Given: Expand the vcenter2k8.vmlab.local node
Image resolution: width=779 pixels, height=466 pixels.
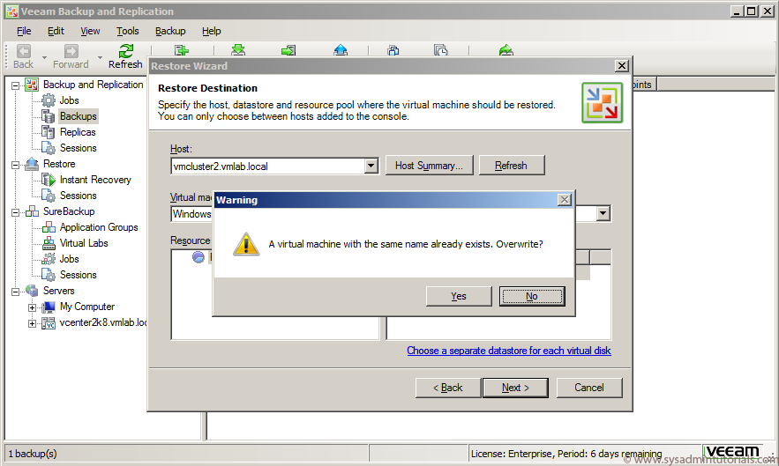Looking at the screenshot, I should (x=32, y=323).
